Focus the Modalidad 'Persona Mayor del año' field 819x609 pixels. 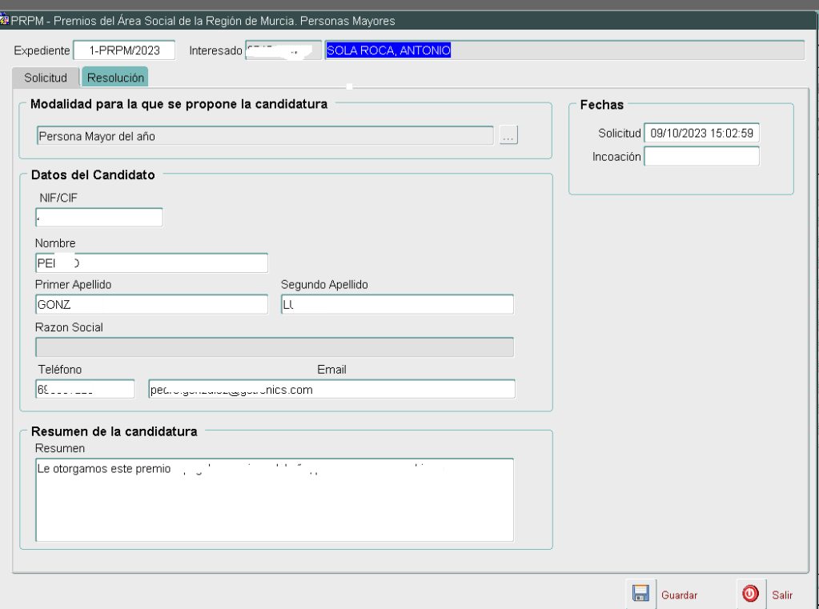click(x=264, y=136)
